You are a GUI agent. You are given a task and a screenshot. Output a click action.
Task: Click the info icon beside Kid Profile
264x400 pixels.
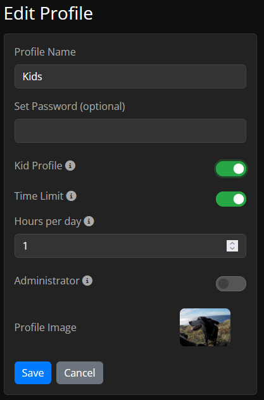click(70, 166)
